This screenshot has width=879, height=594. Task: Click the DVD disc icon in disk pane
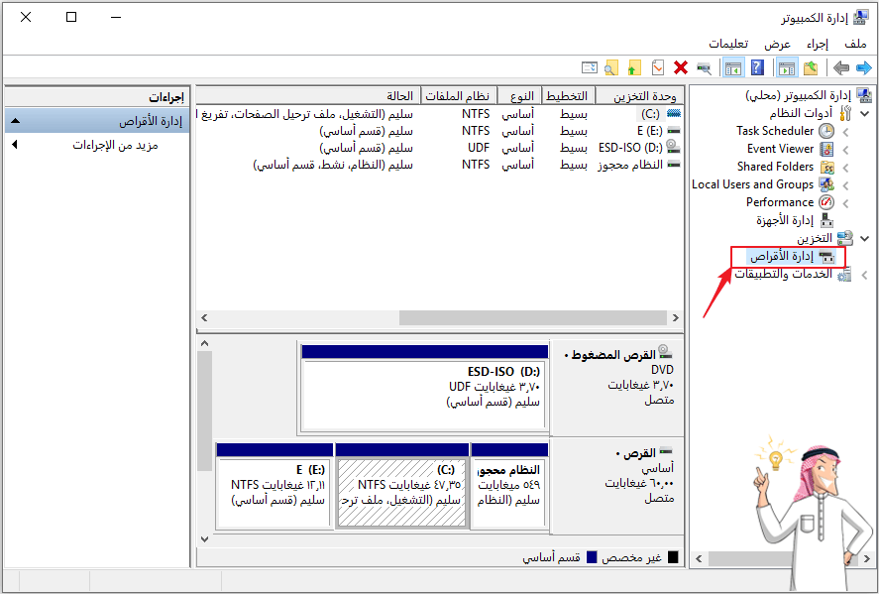click(665, 352)
